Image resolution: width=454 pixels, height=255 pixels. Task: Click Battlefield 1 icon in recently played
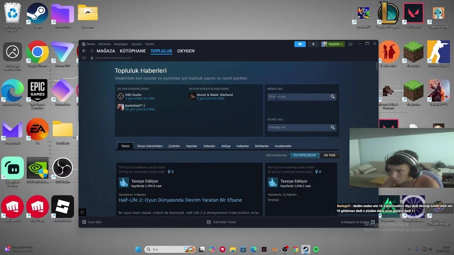click(121, 107)
